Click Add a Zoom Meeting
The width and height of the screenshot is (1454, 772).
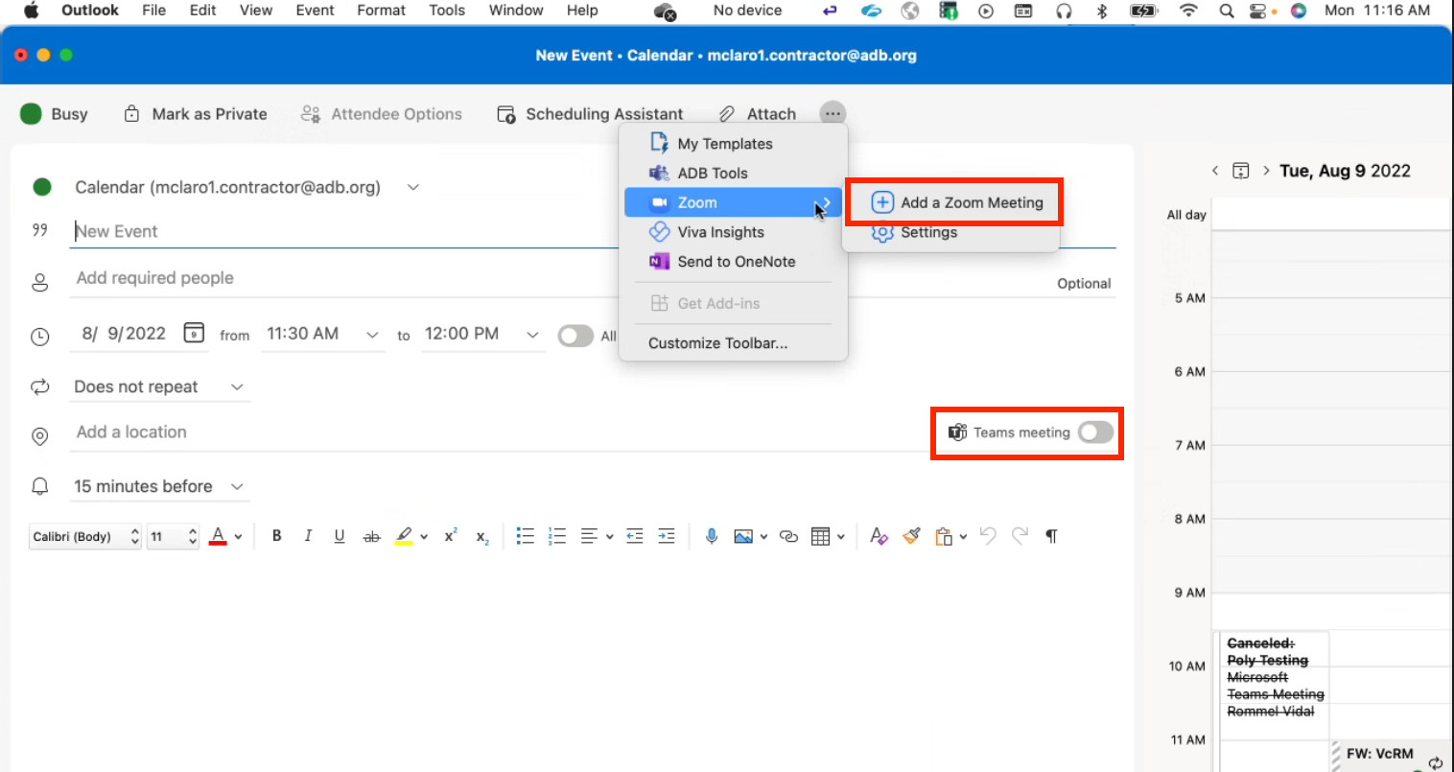tap(956, 202)
